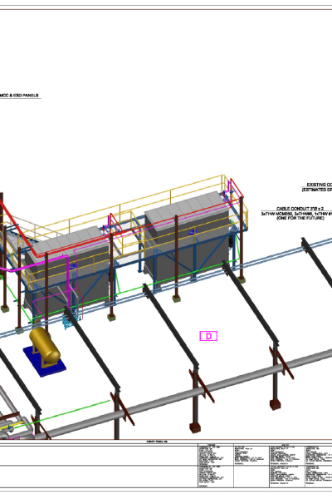This screenshot has width=332, height=499.
Task: Select the light-blue valve near left unit base
Action: click(67, 322)
